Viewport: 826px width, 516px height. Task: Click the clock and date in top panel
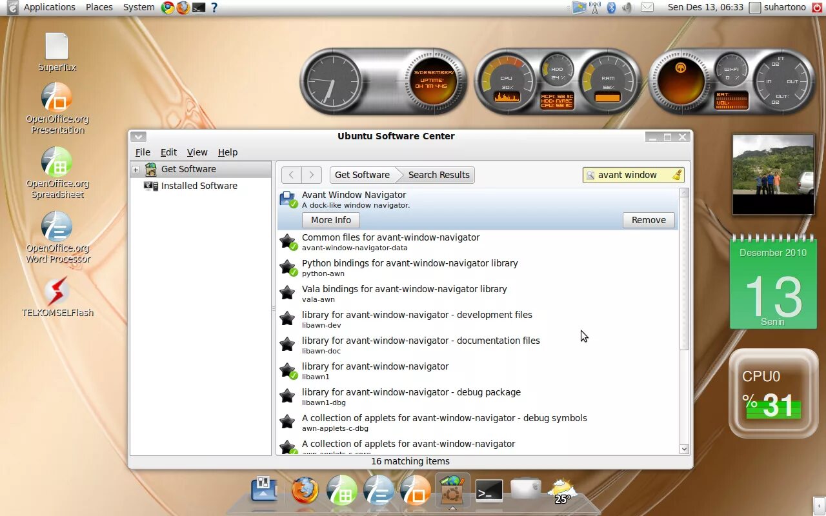(705, 7)
